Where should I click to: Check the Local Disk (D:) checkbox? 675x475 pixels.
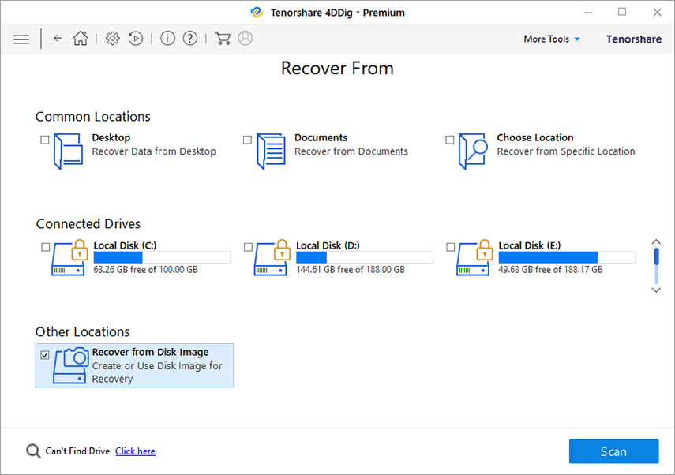click(248, 247)
